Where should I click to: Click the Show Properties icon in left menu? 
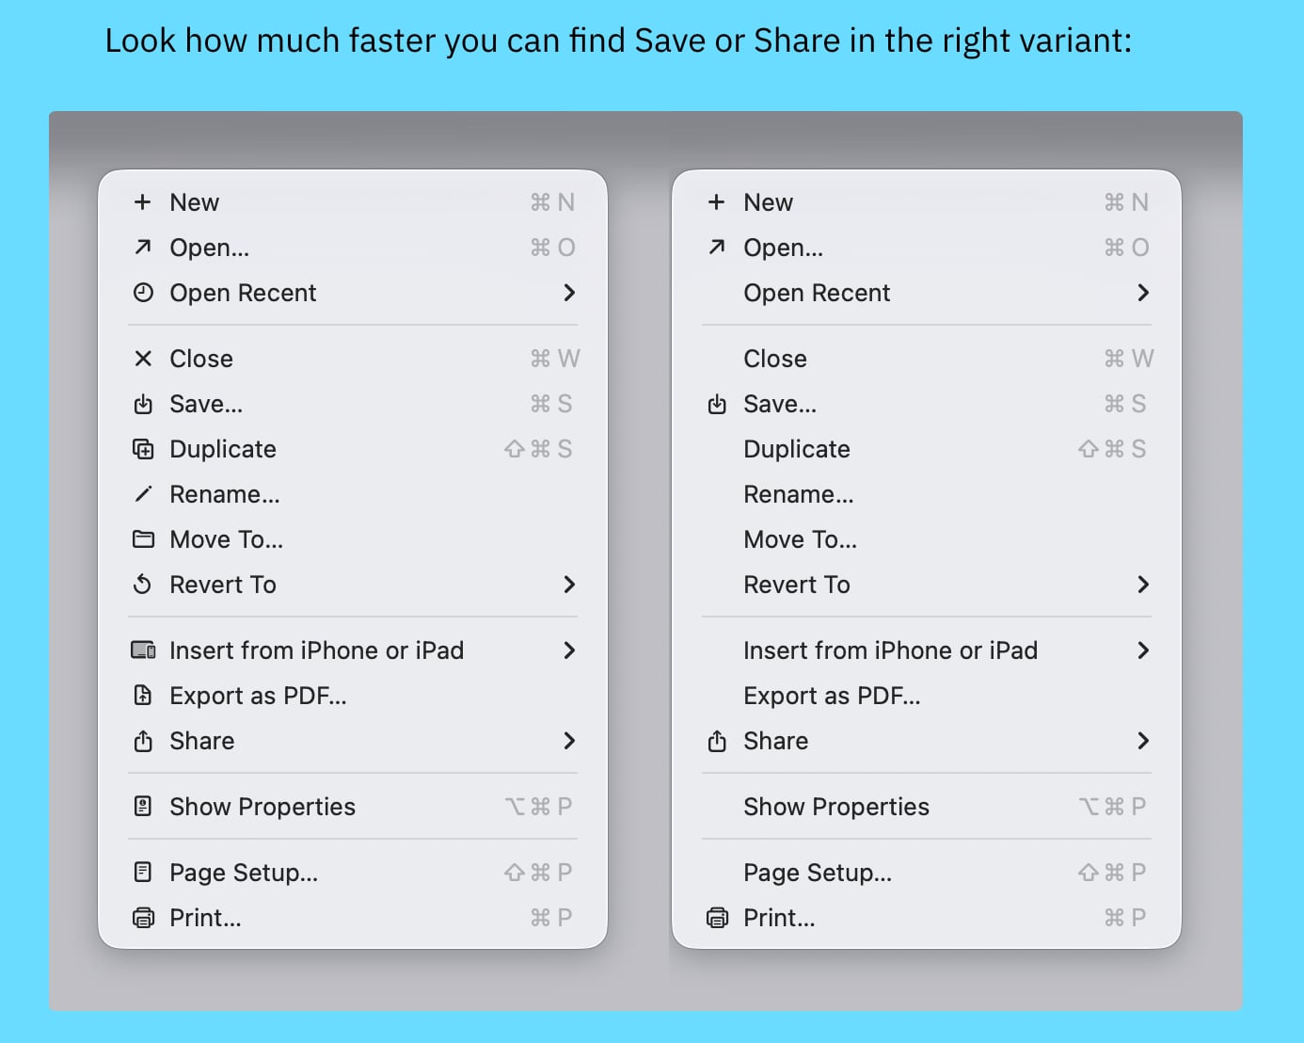(x=143, y=807)
